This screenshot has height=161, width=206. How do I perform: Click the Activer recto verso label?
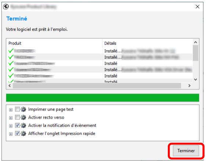[x=46, y=117]
